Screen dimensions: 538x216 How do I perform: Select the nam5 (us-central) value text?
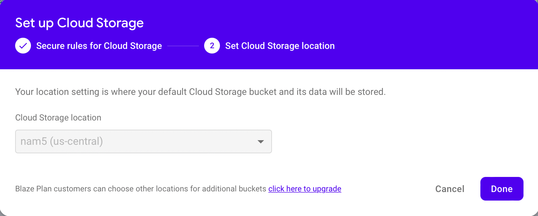[x=62, y=141]
